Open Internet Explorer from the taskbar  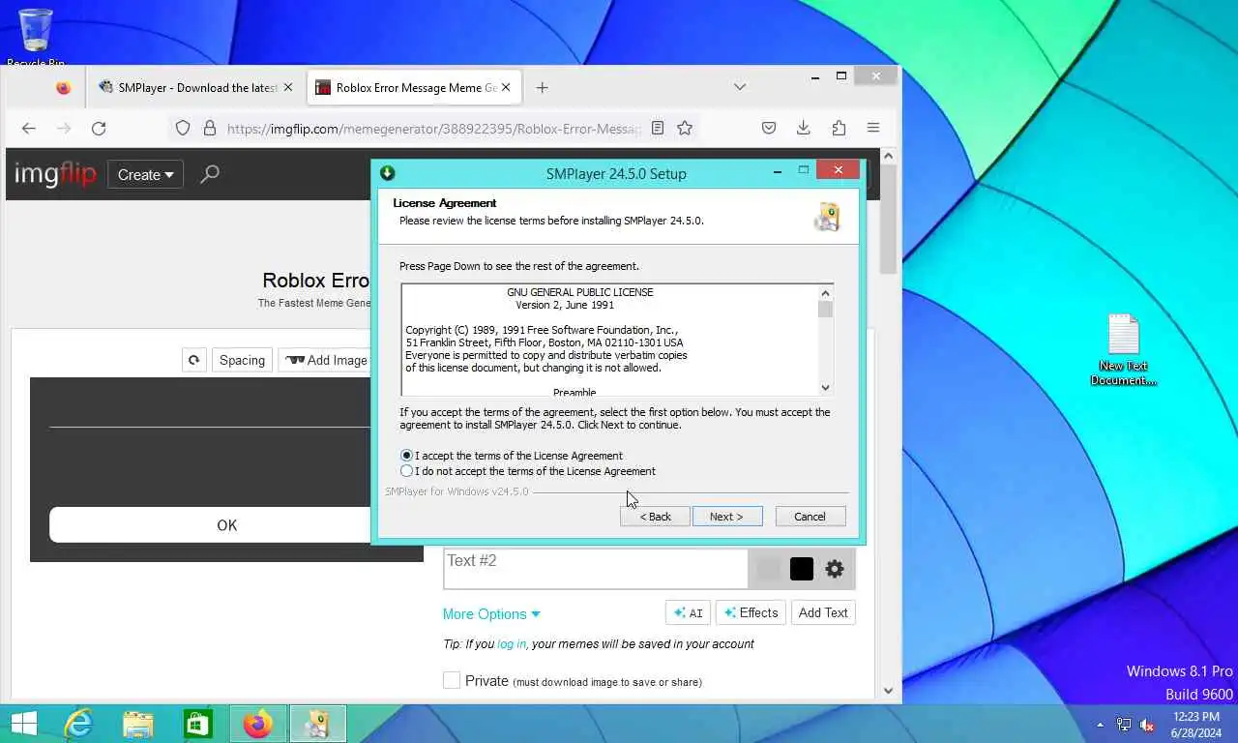click(78, 724)
